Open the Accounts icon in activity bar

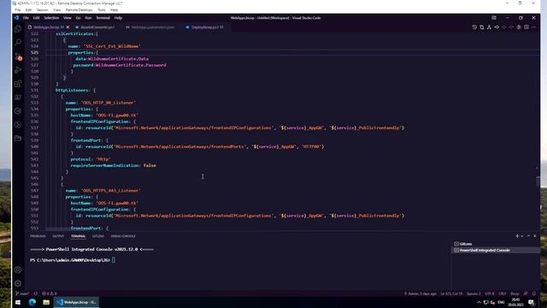click(18, 269)
